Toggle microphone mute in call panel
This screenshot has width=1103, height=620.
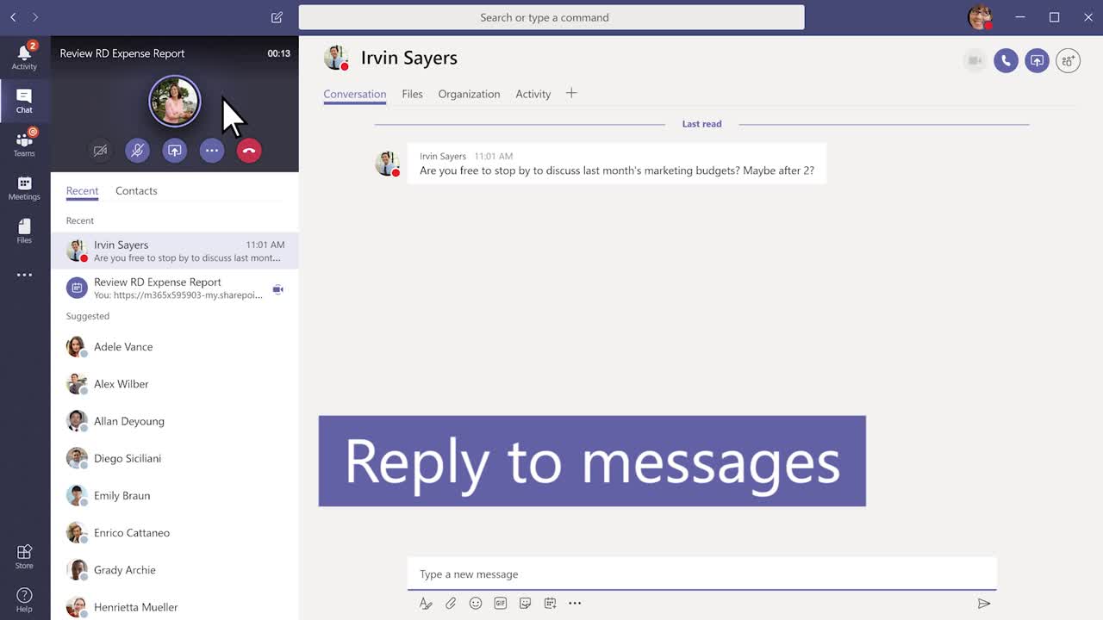137,151
